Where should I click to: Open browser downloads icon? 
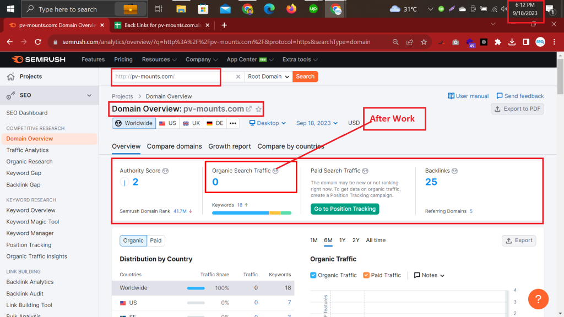pyautogui.click(x=512, y=42)
